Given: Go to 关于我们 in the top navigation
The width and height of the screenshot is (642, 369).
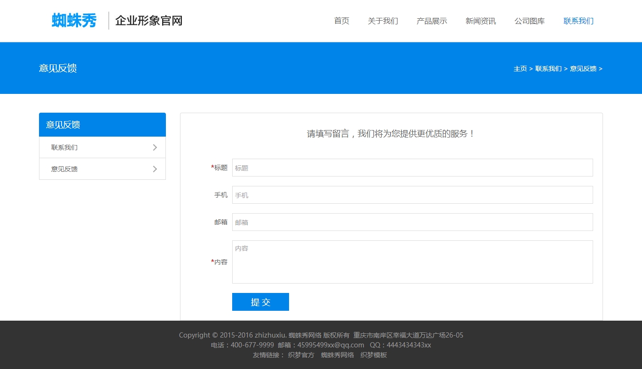Looking at the screenshot, I should click(x=383, y=21).
